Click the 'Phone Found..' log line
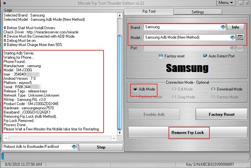The width and height of the screenshot is (251, 168). (15, 62)
